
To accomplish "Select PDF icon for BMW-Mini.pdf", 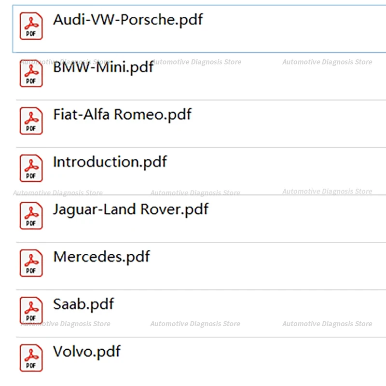I will 31,73.
